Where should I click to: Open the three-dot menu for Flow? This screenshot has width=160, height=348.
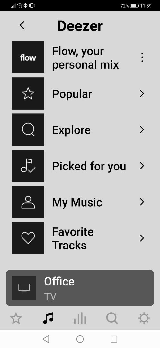[x=142, y=57]
